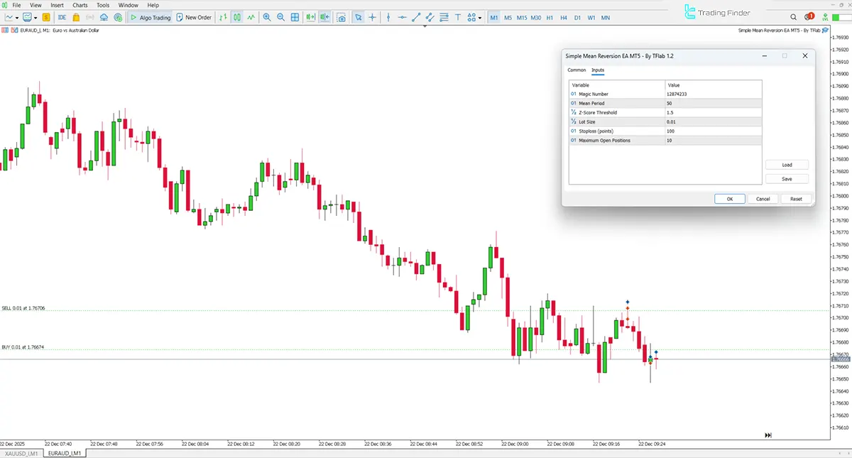Activate candlestick chart display
This screenshot has width=852, height=458.
click(237, 17)
